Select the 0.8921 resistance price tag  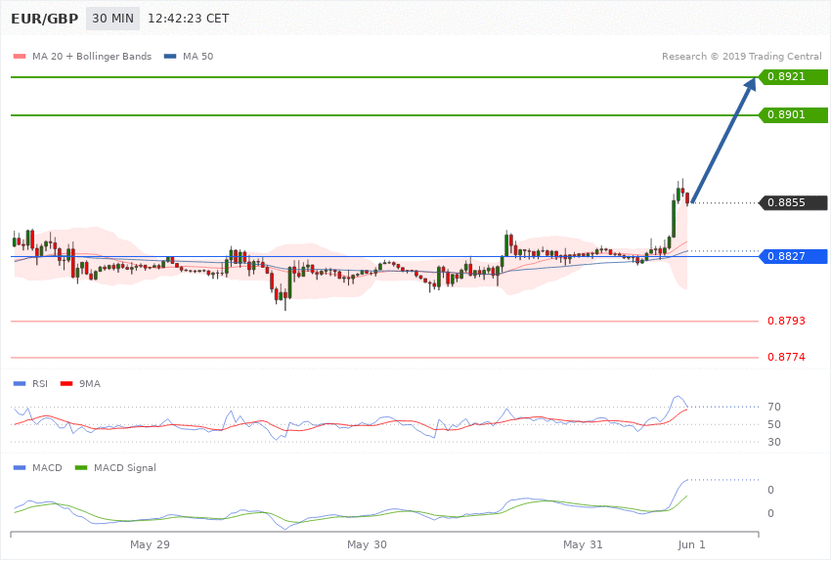click(x=793, y=77)
